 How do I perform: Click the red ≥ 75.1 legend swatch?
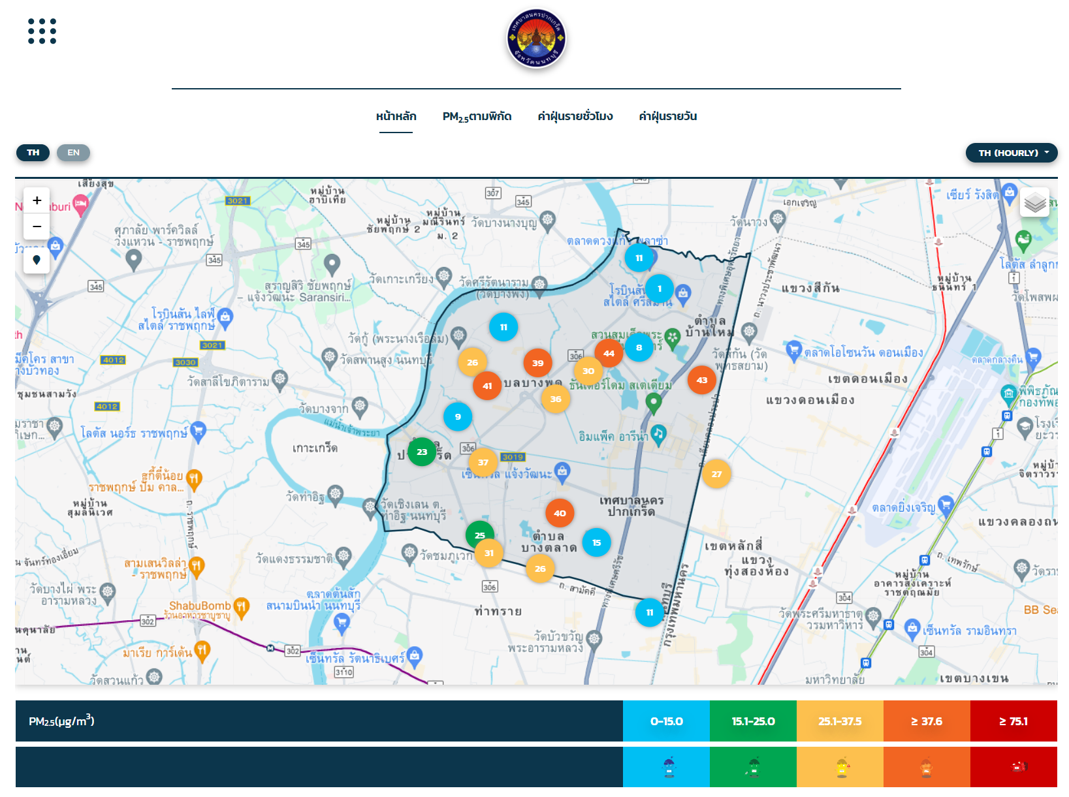(1013, 721)
